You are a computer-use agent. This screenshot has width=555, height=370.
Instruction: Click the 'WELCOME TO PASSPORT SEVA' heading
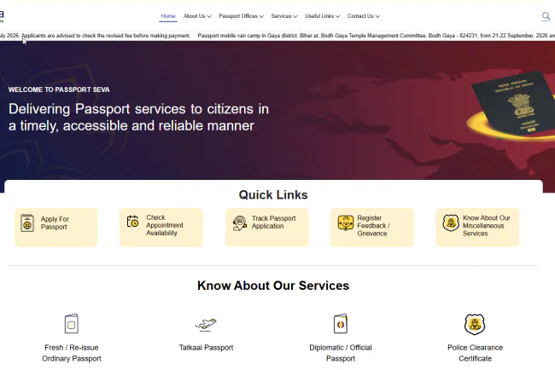click(59, 90)
